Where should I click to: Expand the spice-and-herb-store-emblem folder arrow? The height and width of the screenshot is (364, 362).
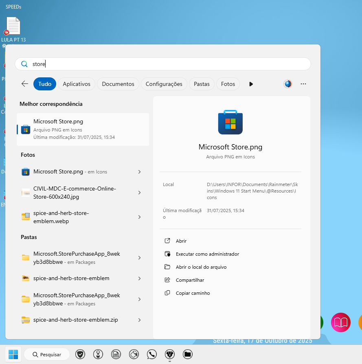(139, 278)
